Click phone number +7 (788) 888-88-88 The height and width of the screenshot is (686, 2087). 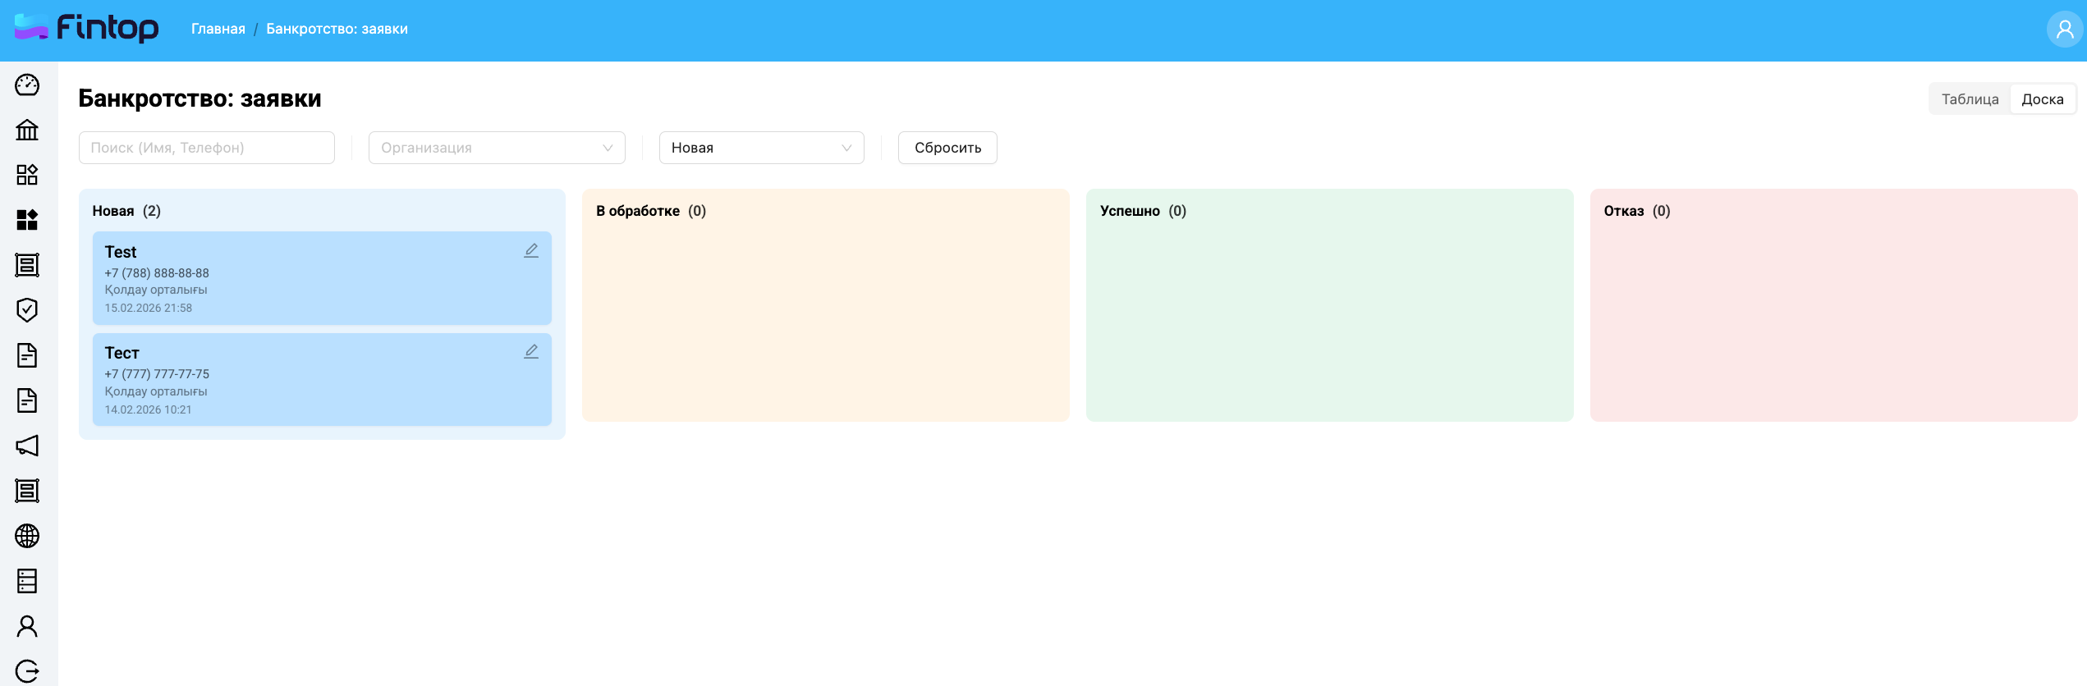point(157,273)
